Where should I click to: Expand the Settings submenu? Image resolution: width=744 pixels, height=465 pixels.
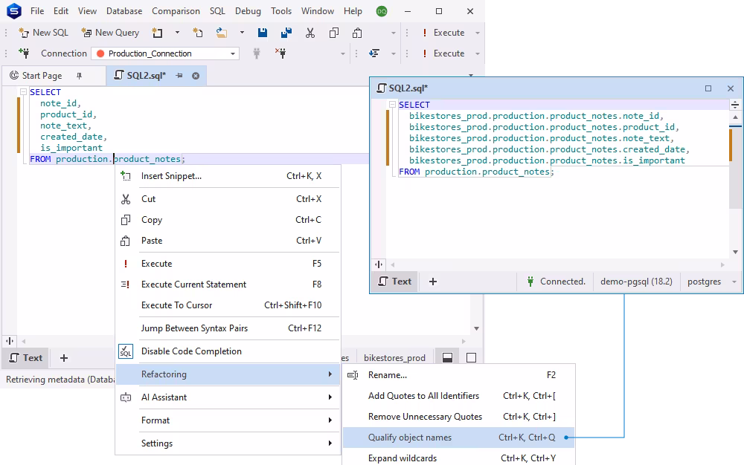tap(228, 443)
